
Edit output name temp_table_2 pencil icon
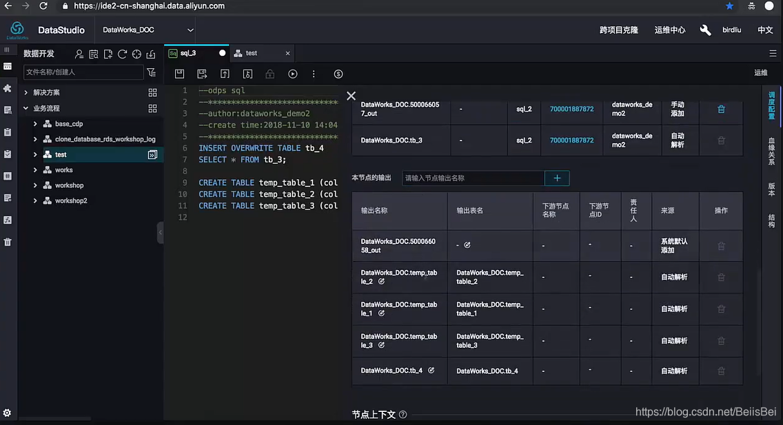click(381, 281)
